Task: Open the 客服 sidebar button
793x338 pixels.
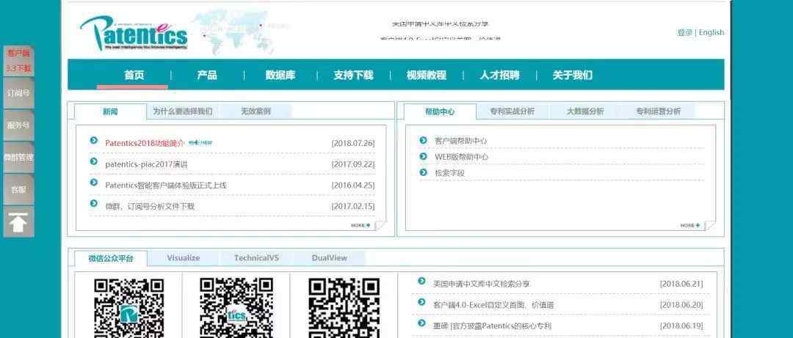Action: pos(18,189)
